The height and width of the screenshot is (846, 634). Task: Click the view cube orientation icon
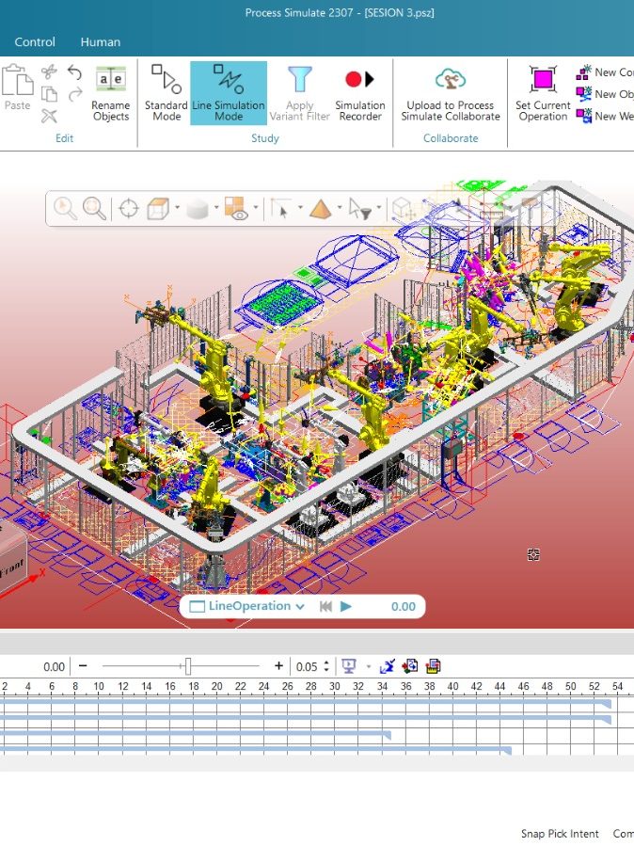point(158,208)
